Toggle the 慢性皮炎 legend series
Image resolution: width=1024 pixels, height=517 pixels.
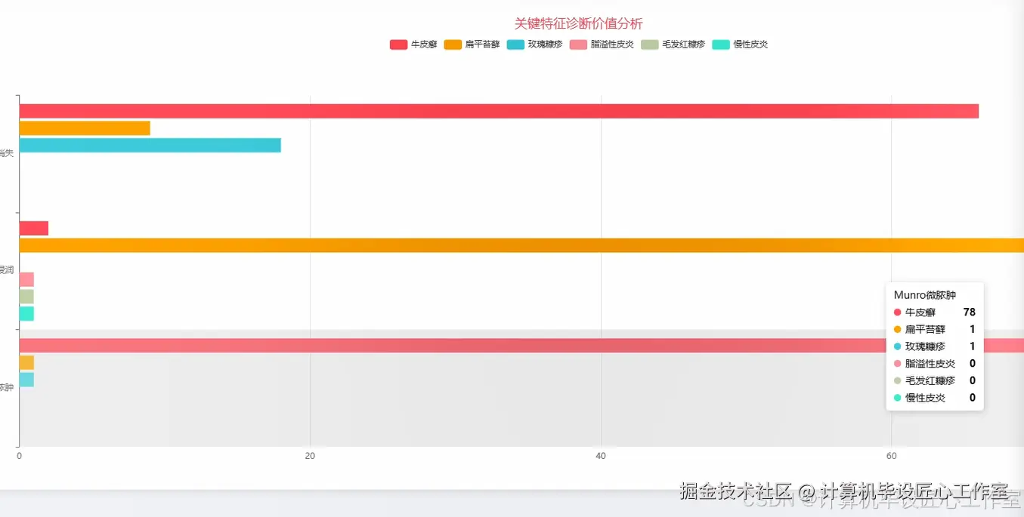[x=740, y=45]
